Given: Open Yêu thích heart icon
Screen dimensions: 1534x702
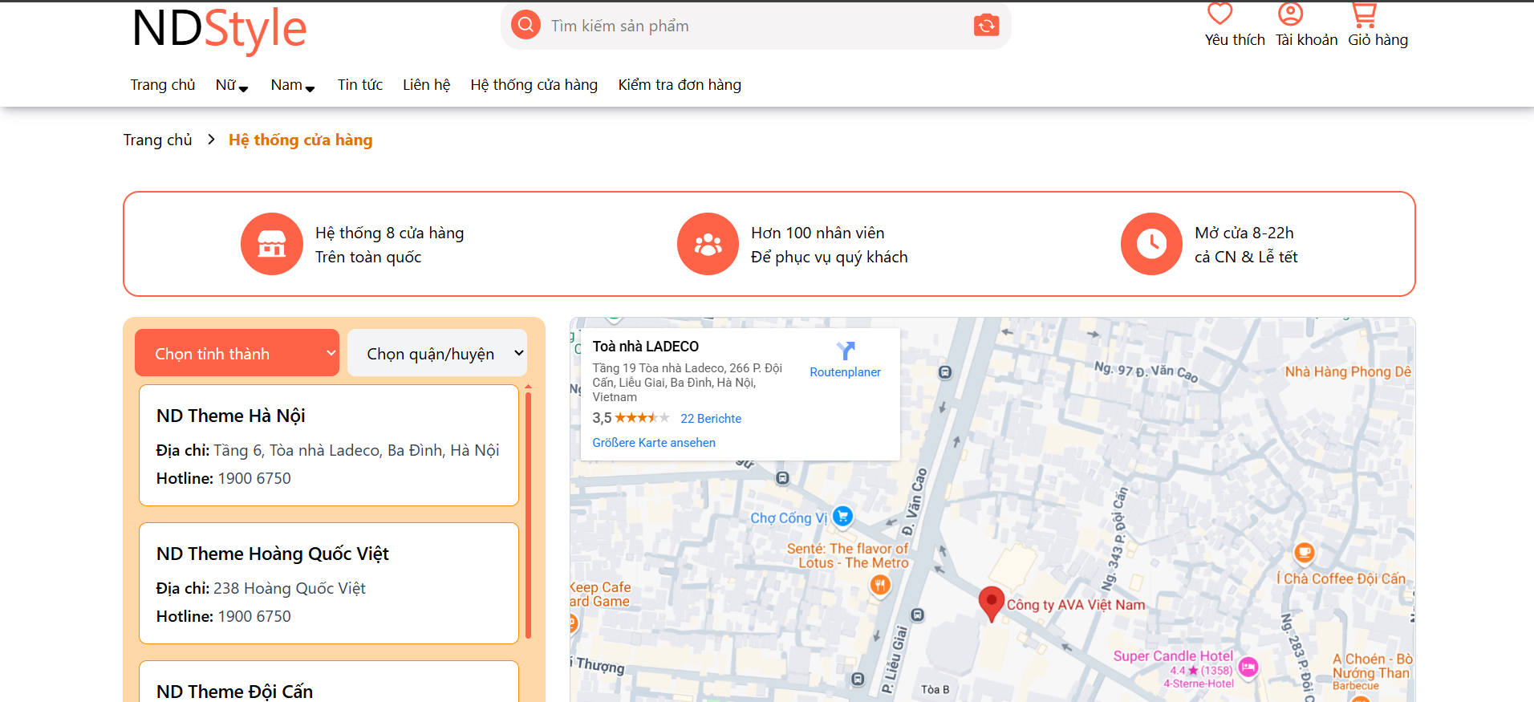Looking at the screenshot, I should tap(1219, 14).
